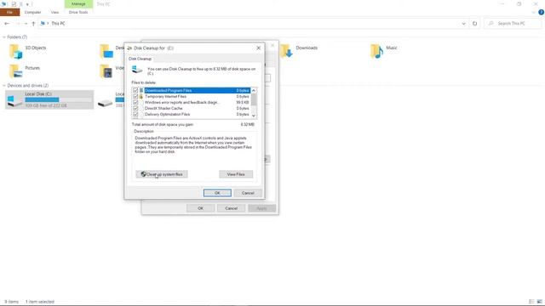Click the This PC icon in address bar
This screenshot has height=306, width=545.
[x=43, y=23]
